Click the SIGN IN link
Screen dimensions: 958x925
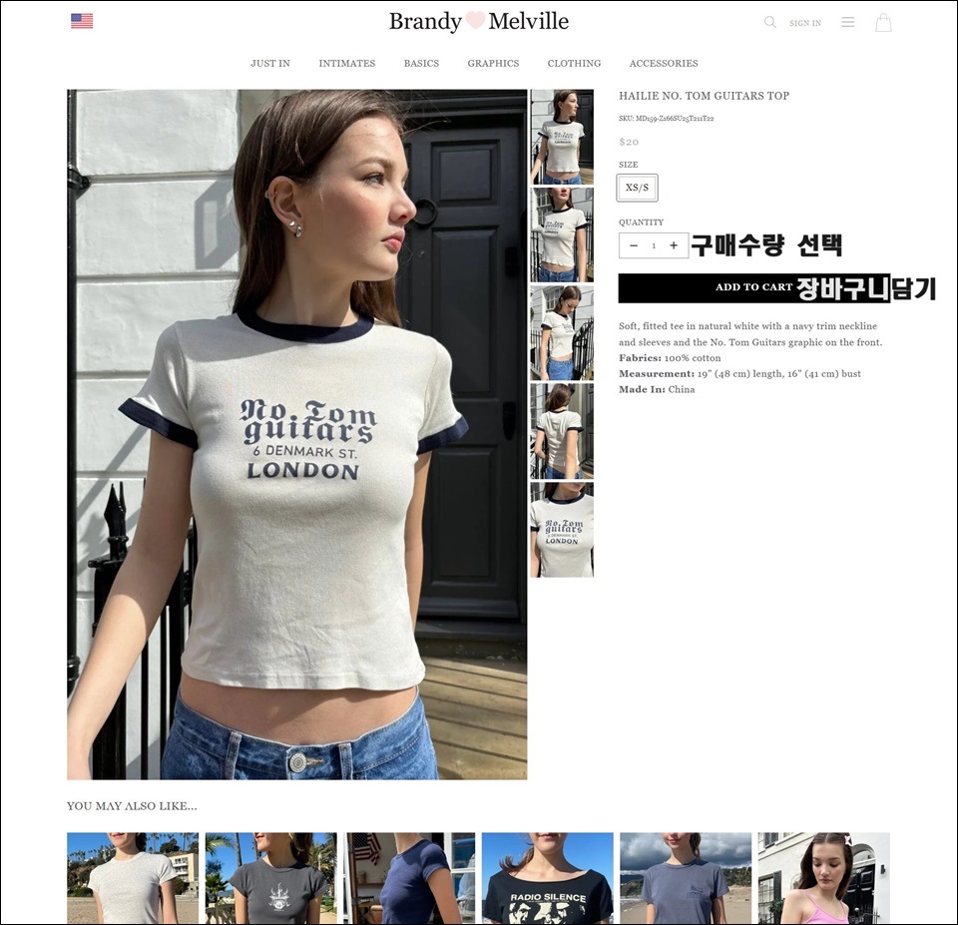click(805, 23)
